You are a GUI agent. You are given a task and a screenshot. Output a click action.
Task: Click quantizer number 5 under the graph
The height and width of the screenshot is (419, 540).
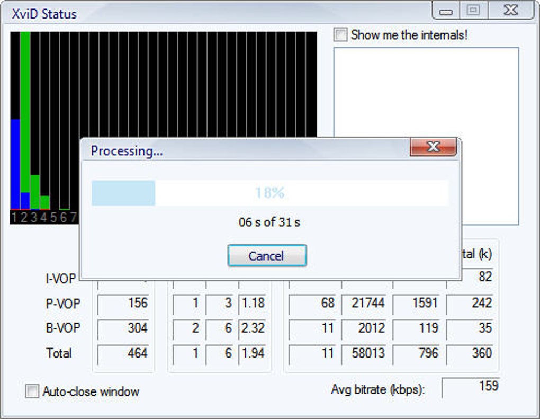pos(53,217)
